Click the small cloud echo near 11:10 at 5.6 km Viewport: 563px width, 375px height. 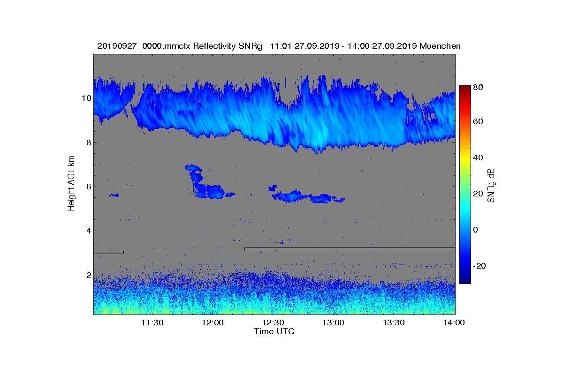114,195
